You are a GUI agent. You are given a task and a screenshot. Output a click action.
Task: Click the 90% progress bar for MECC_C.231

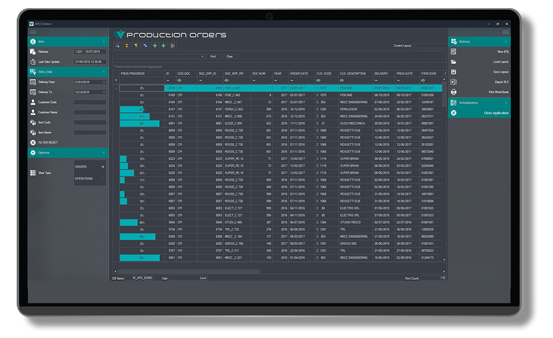tap(140, 258)
